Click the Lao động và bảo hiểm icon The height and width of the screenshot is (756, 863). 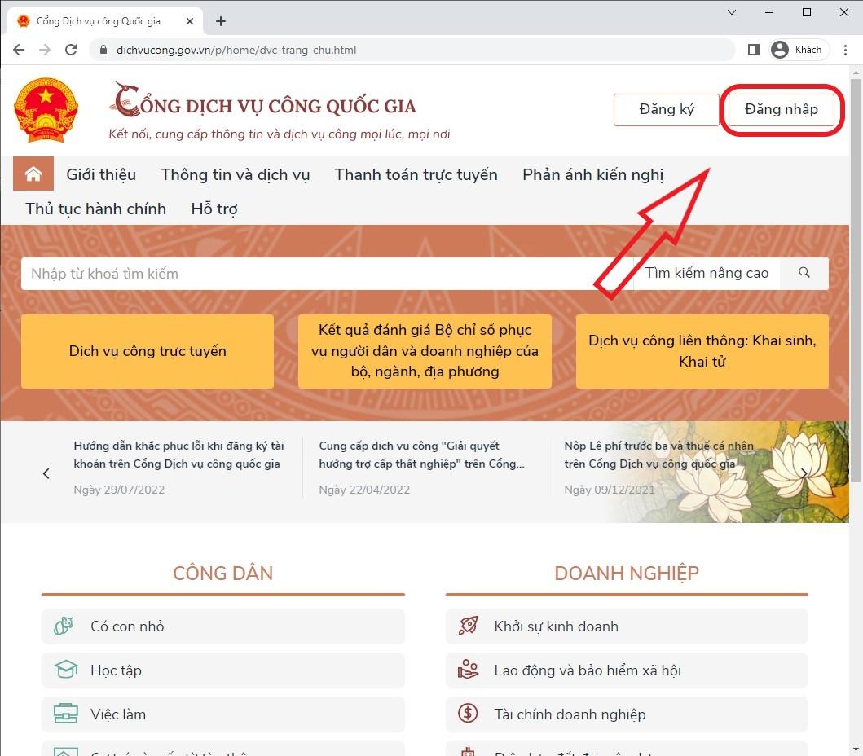(x=469, y=670)
